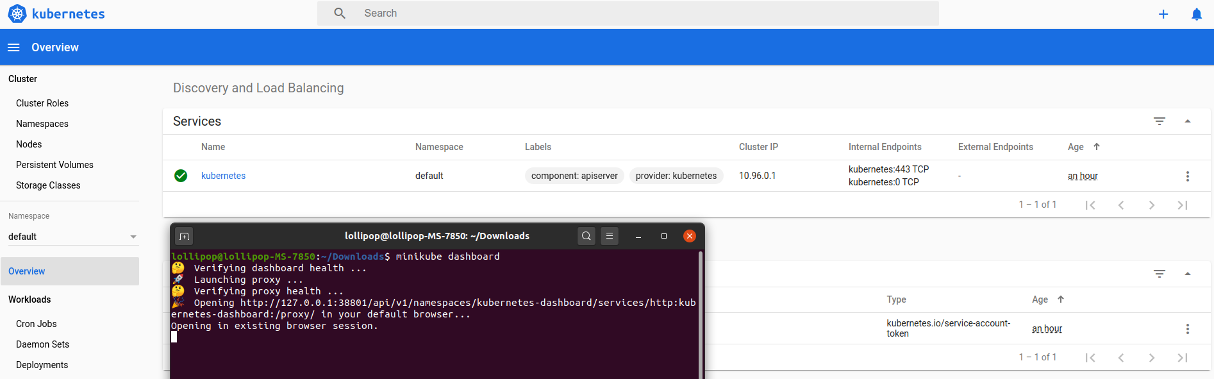Image resolution: width=1214 pixels, height=379 pixels.
Task: Click the terminal title bar text
Action: click(x=437, y=236)
